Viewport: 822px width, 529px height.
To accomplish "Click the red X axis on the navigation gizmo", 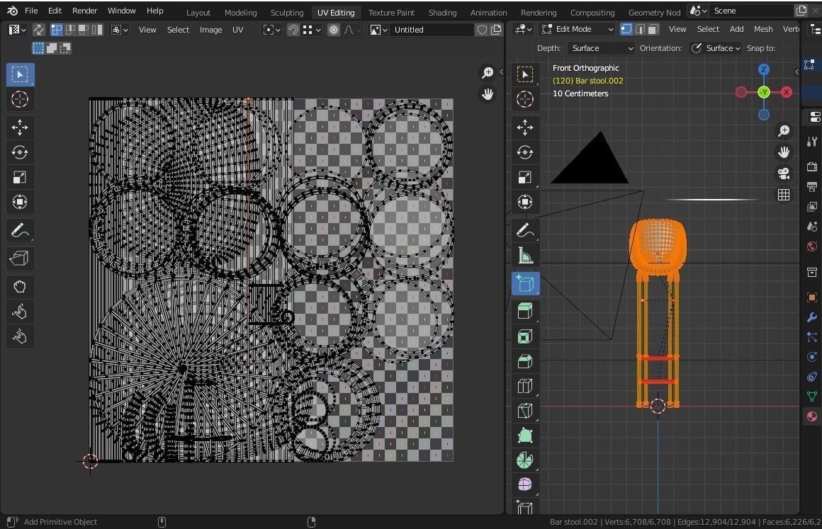I will pyautogui.click(x=787, y=92).
